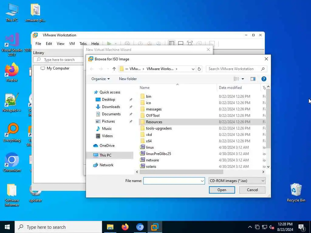Click the VMware Works... breadcrumb chevron
This screenshot has width=311, height=233.
pos(176,69)
